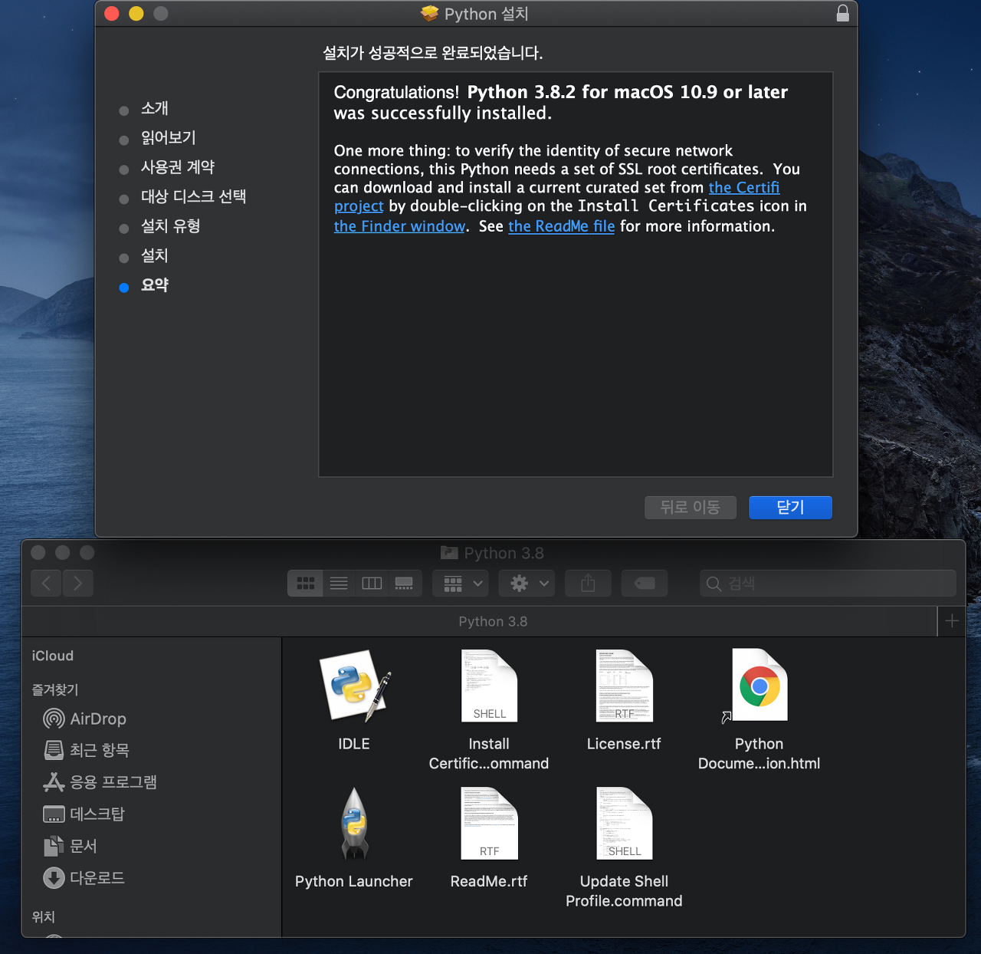
Task: Open 다운로드 in Finder sidebar
Action: pos(84,878)
